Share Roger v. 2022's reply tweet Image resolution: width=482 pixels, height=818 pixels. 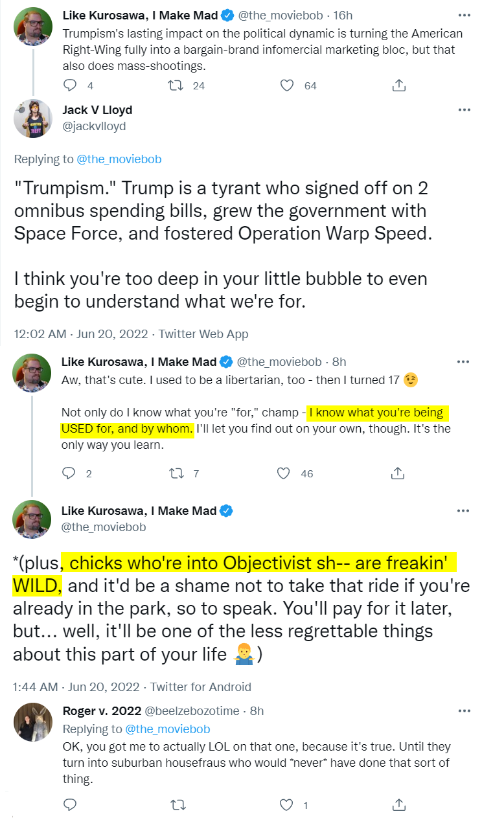point(399,805)
